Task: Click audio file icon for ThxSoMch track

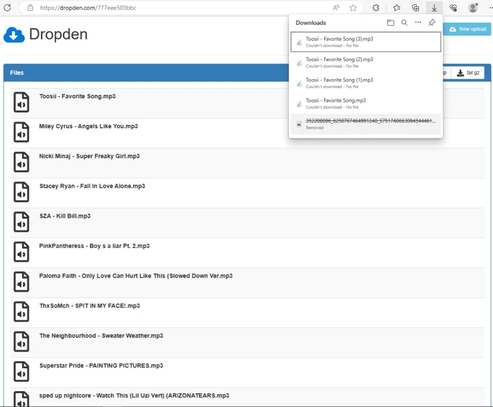Action: click(x=21, y=311)
